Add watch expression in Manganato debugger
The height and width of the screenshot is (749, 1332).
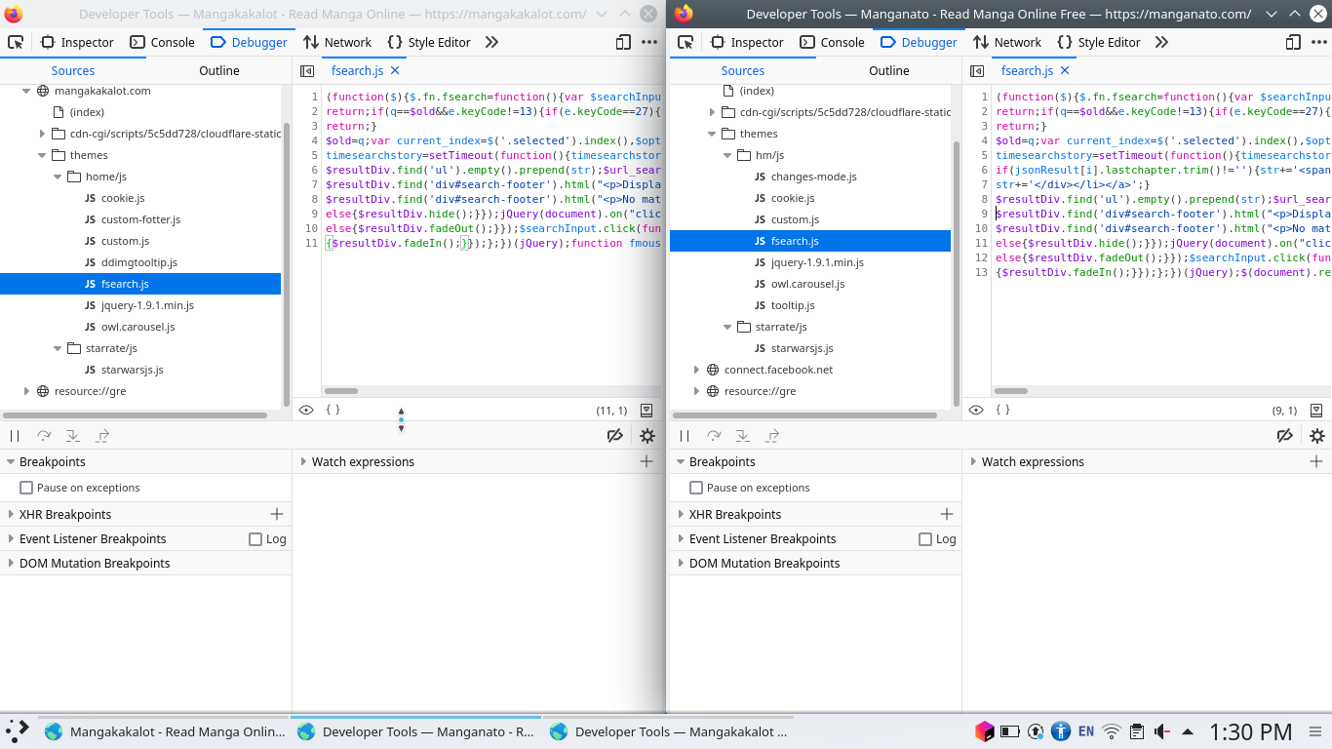click(1316, 461)
